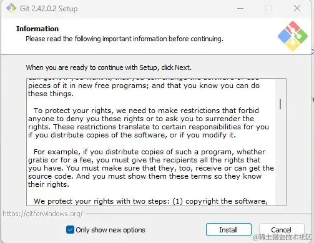The height and width of the screenshot is (243, 314).
Task: Click the "Git 2.42.0.2 Setup" title text
Action: [49, 9]
